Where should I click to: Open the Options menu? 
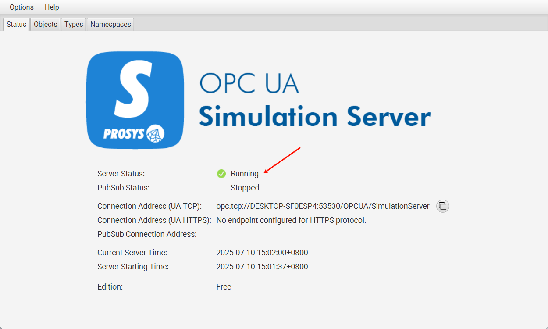click(21, 7)
